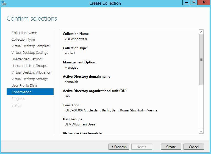Screen dimensions: 211x154
Task: Open the Collection Type step
Action: tap(23, 40)
